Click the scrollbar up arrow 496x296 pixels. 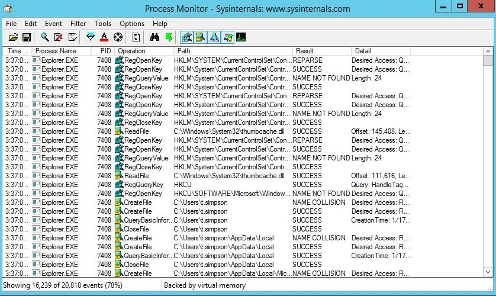coord(488,52)
